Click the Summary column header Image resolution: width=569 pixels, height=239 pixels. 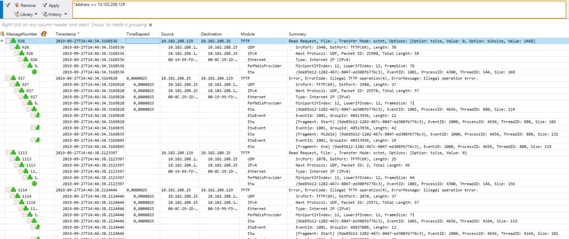[x=297, y=34]
